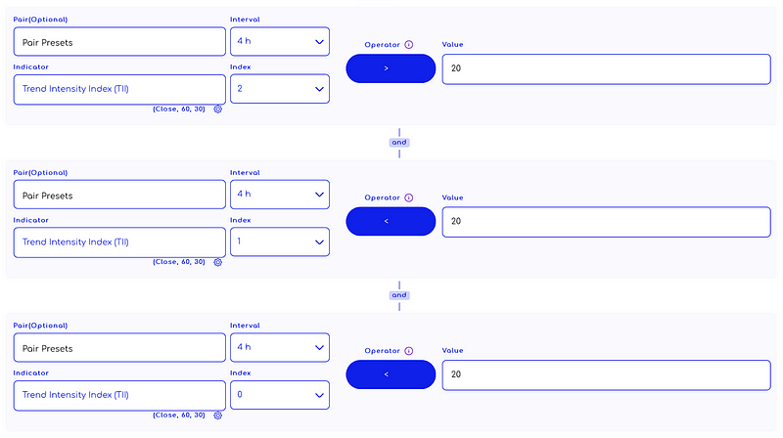The image size is (783, 438).
Task: Click Operator info icon in second condition
Action: pos(408,198)
